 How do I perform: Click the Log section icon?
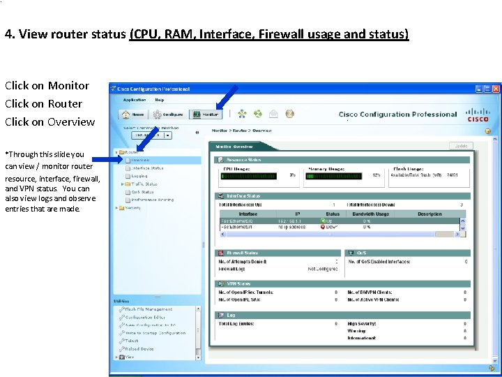click(x=221, y=315)
